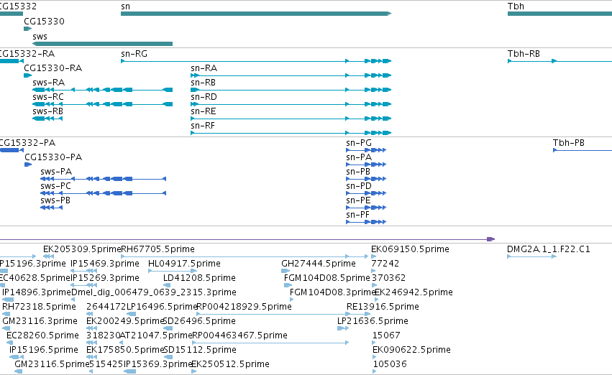Select the RH72318.5prime EST label
The height and width of the screenshot is (375, 612).
click(39, 307)
